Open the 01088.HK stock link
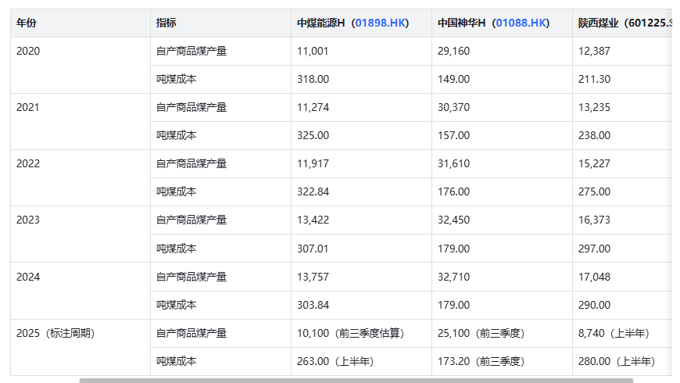Screen dimensions: 680x383 tap(521, 23)
